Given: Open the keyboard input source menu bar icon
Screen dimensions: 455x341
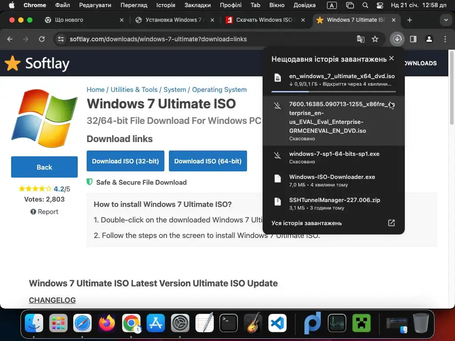Looking at the screenshot, I should (x=331, y=5).
